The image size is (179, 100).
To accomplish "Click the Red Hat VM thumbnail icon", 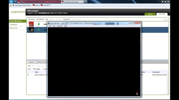I will [31, 24].
